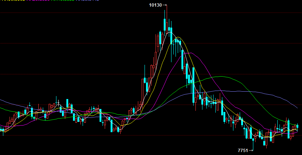This screenshot has height=155, width=302.
Task: Click the magenta moving average line's peak
Action: click(189, 53)
